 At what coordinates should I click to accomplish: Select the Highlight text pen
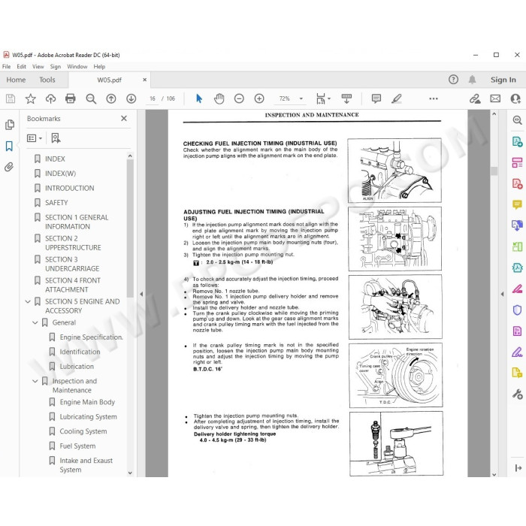(397, 98)
